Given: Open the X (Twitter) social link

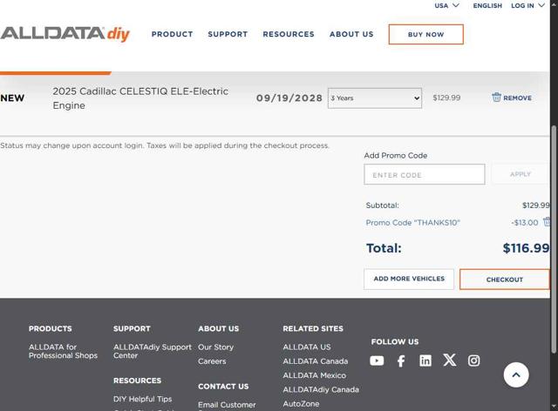Looking at the screenshot, I should [x=450, y=360].
